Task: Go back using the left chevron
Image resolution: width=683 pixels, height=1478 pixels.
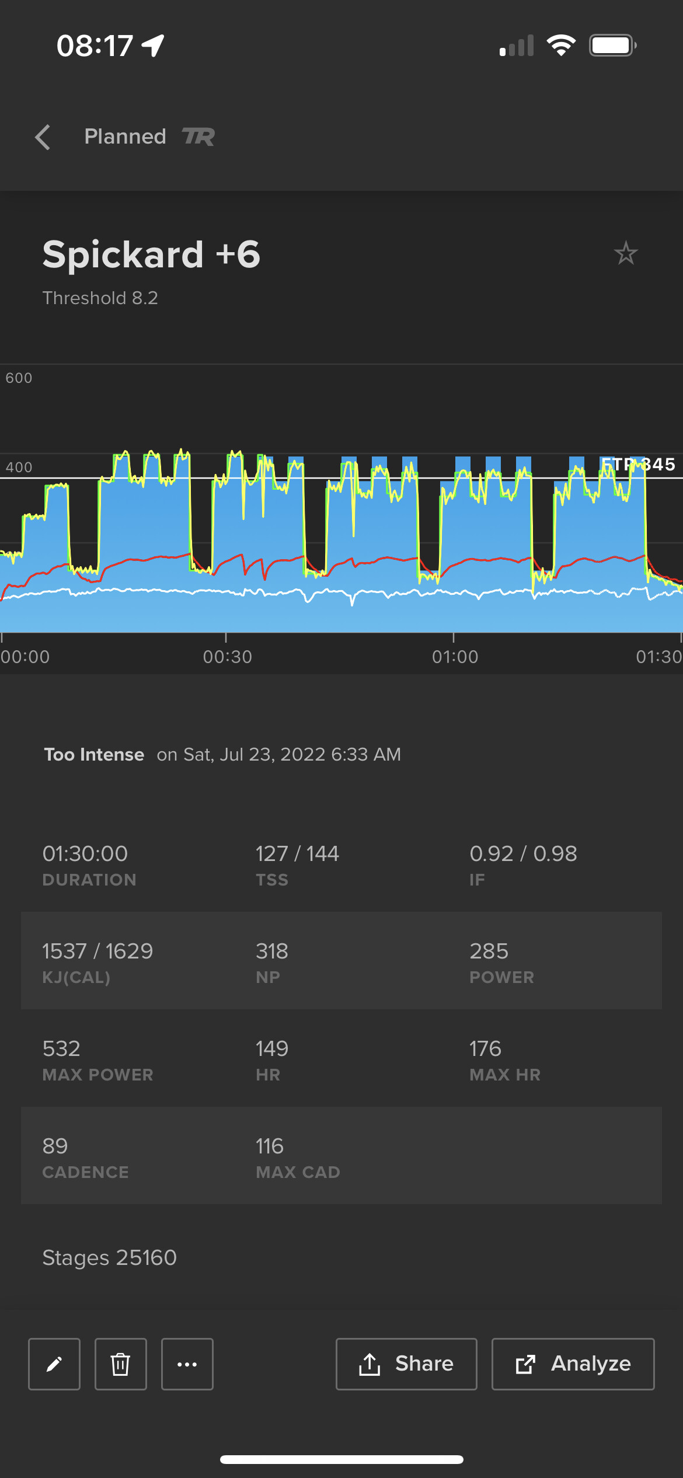Action: [43, 137]
